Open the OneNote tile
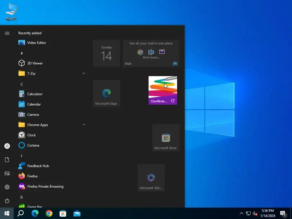The height and width of the screenshot is (219, 292). click(x=163, y=90)
